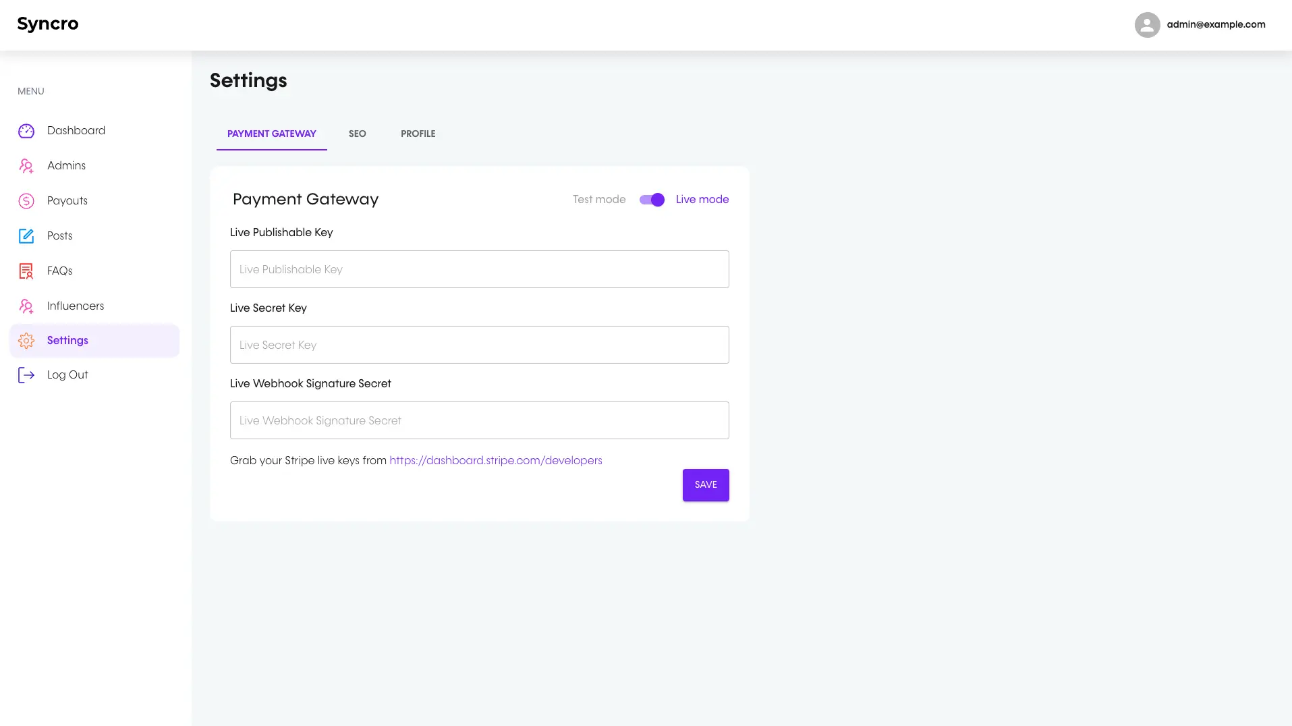Switch to the SEO tab
This screenshot has height=726, width=1292.
tap(358, 134)
